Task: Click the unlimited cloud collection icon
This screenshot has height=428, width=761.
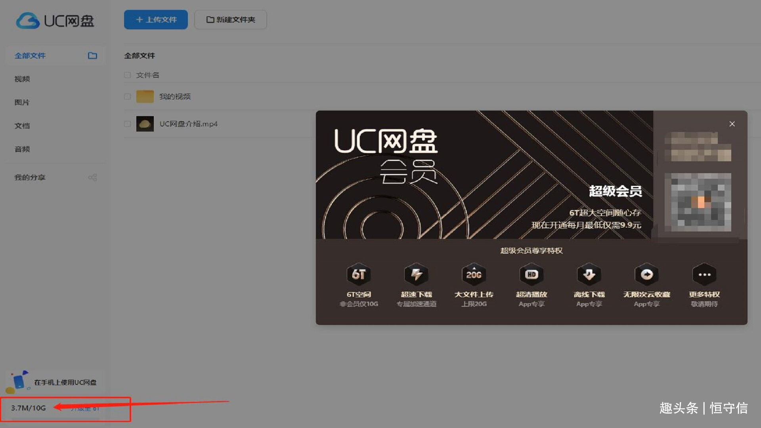Action: [646, 274]
